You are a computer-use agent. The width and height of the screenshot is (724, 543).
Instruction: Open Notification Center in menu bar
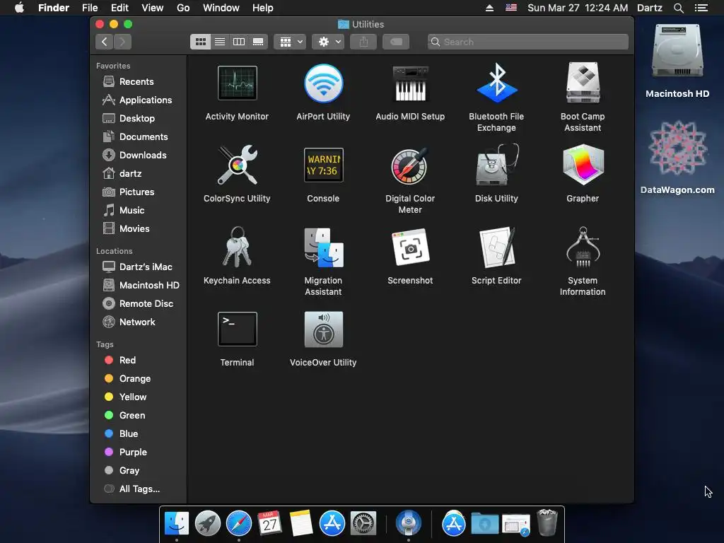(701, 8)
